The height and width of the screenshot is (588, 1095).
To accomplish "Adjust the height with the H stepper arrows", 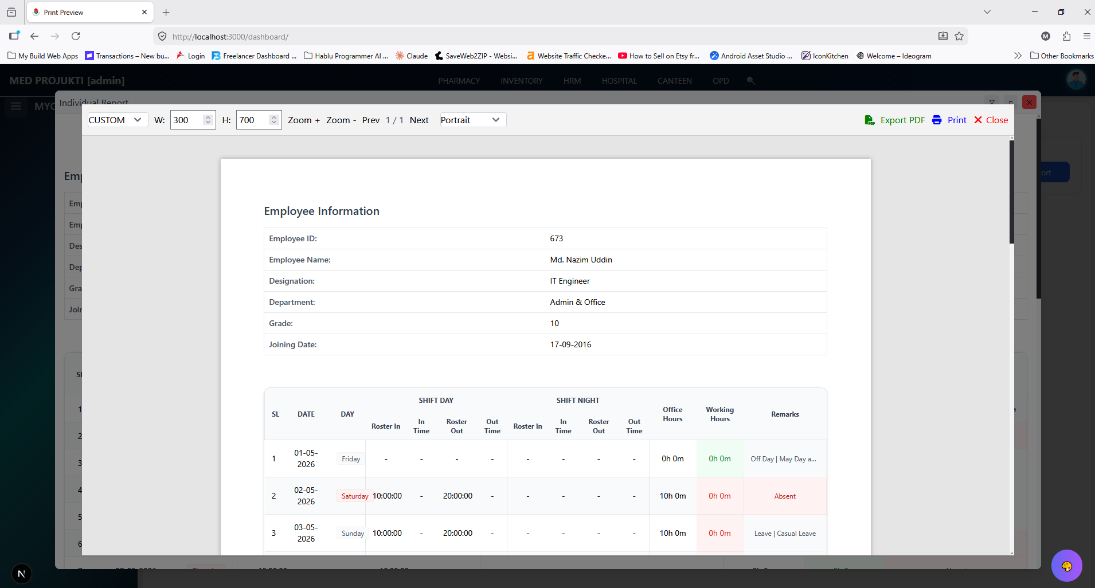I will (x=274, y=120).
